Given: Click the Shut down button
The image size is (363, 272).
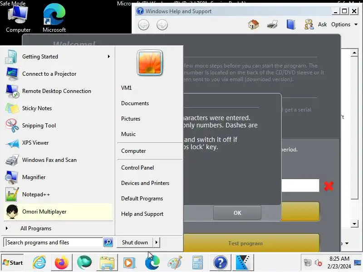Looking at the screenshot, I should click(135, 243).
